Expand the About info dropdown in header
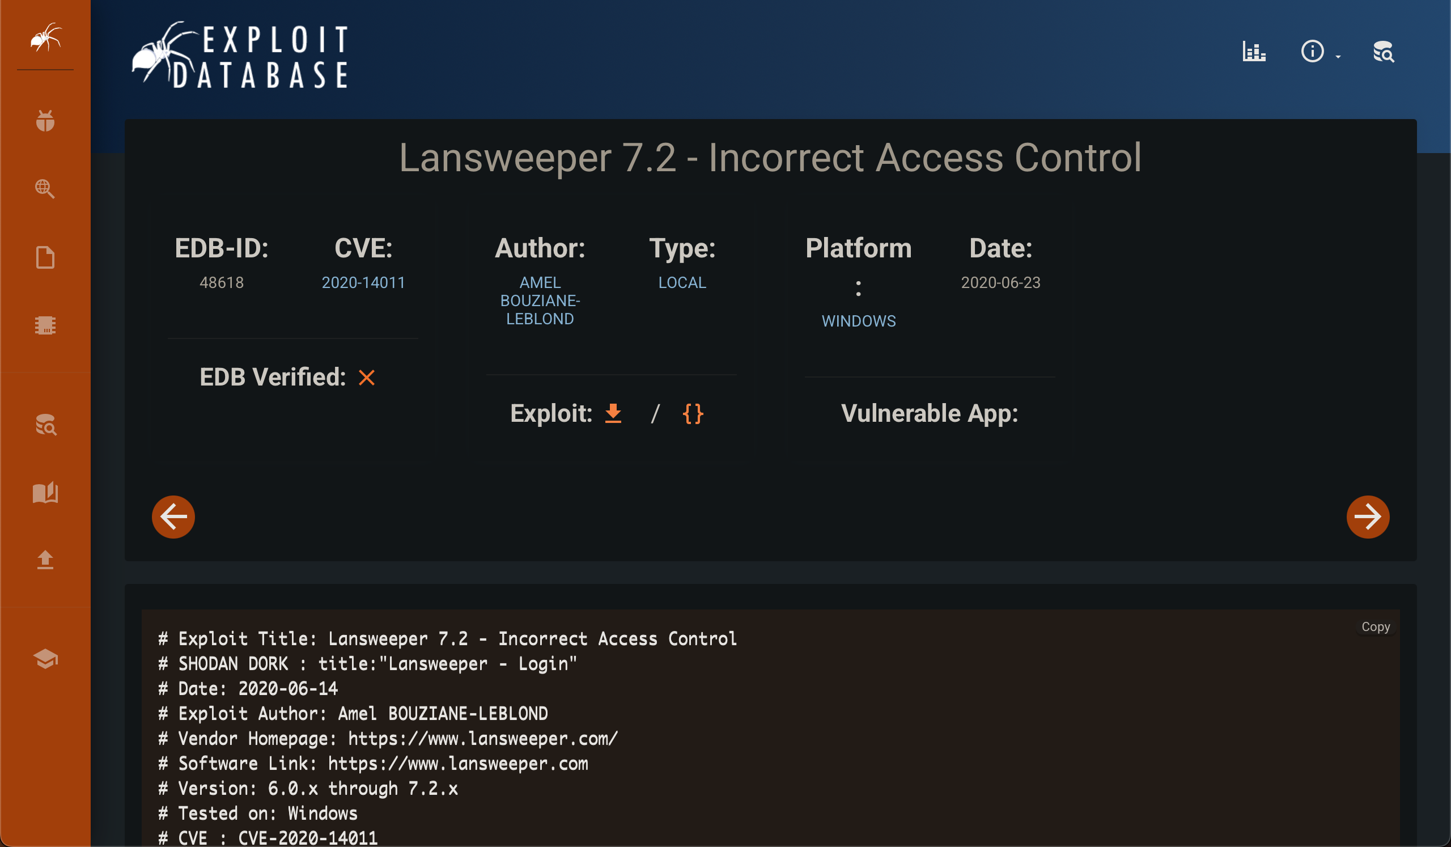Image resolution: width=1451 pixels, height=847 pixels. [x=1319, y=52]
